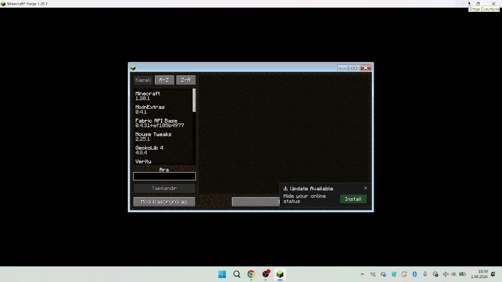502x282 pixels.
Task: Minimize the Minecraft Forge 1.20.1 window
Action: pyautogui.click(x=463, y=4)
